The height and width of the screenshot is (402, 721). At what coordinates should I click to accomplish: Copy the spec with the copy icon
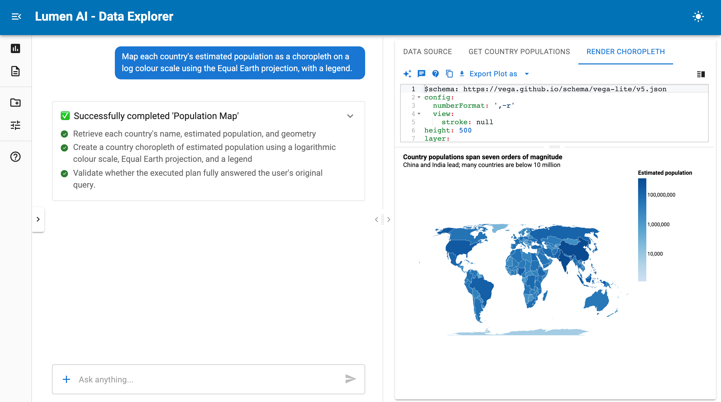(x=449, y=74)
